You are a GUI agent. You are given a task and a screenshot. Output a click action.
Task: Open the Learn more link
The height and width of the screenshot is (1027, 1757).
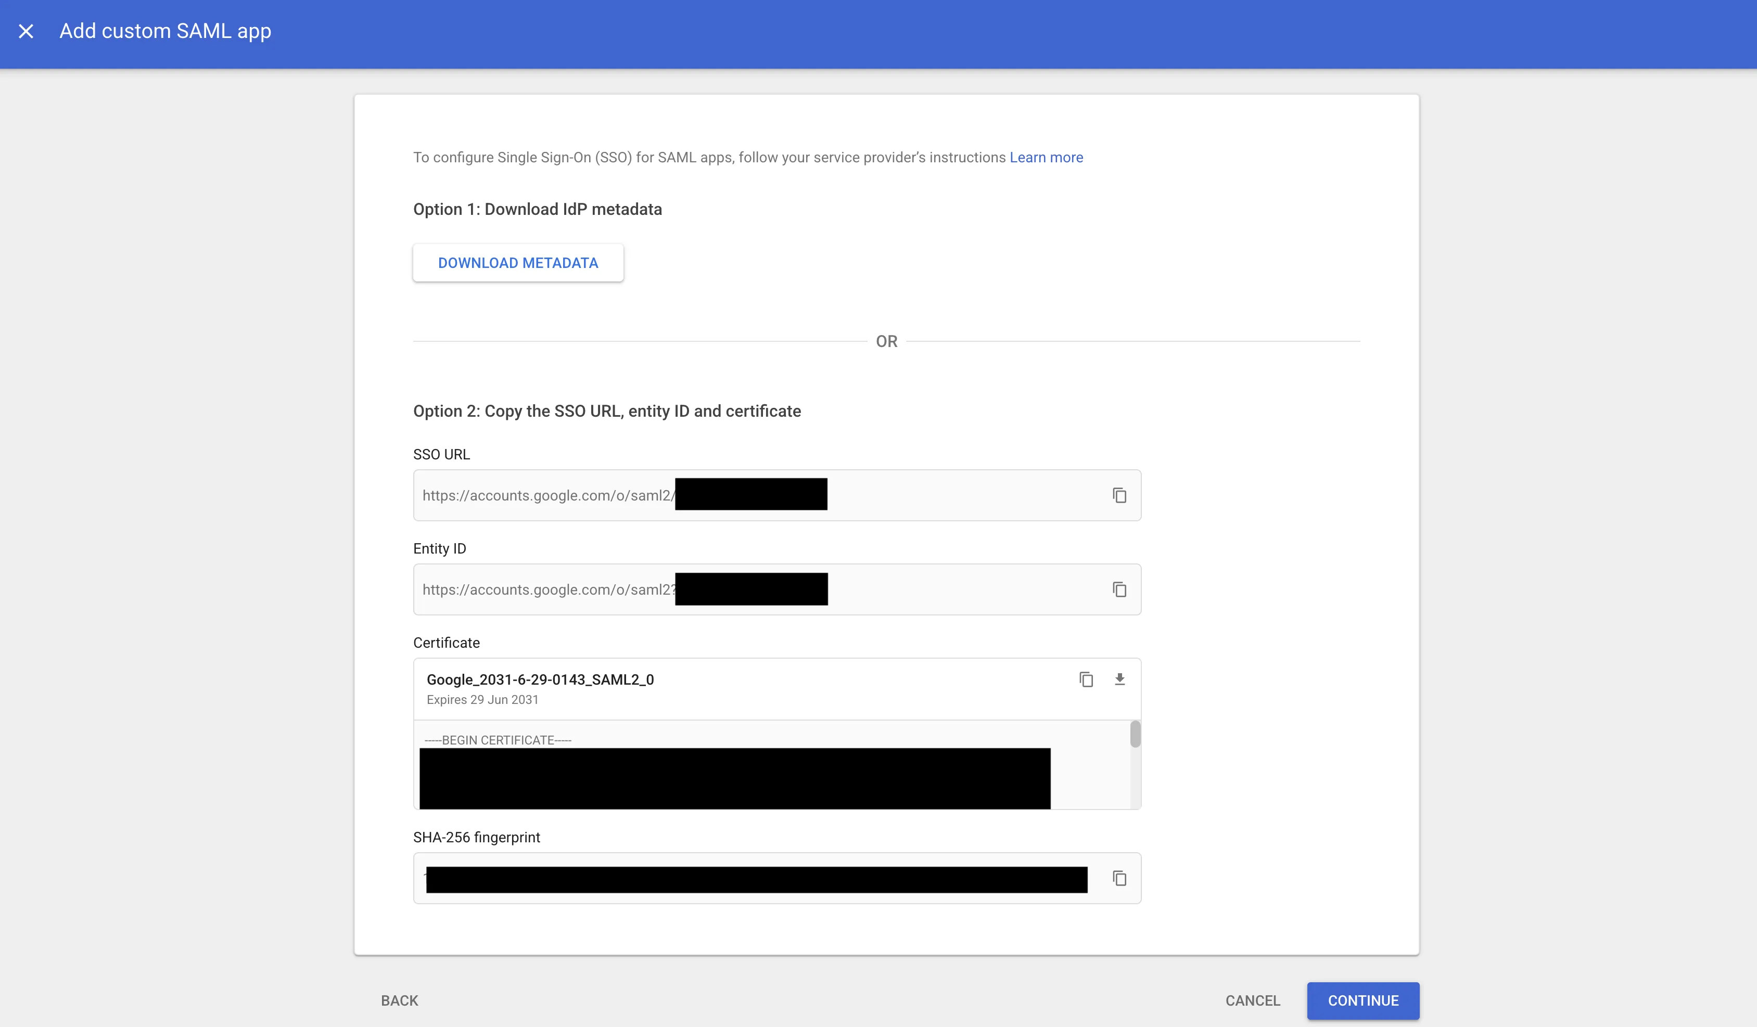(1046, 158)
